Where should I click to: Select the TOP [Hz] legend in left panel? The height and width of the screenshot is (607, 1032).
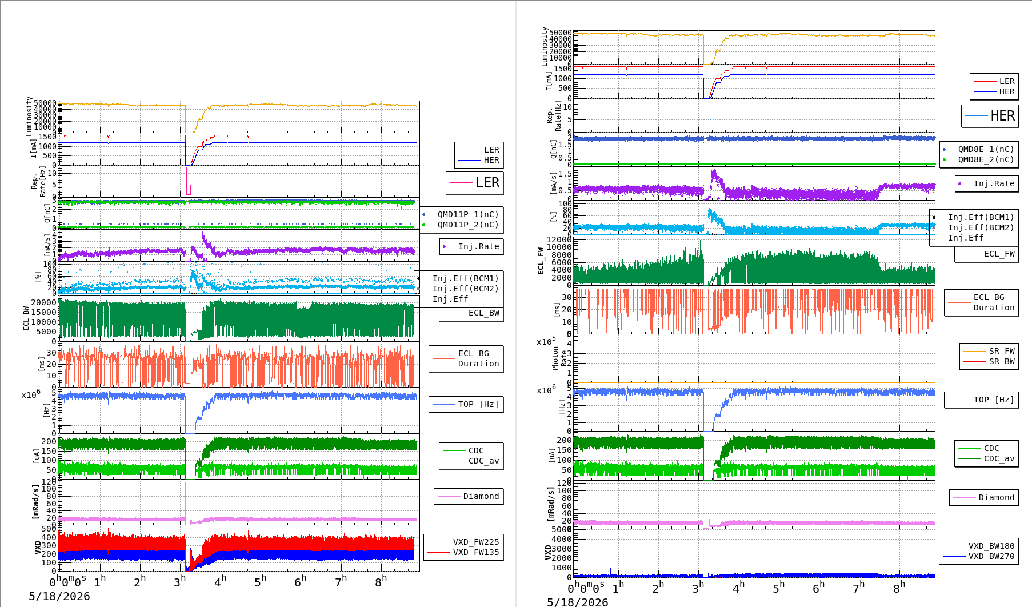pyautogui.click(x=478, y=404)
